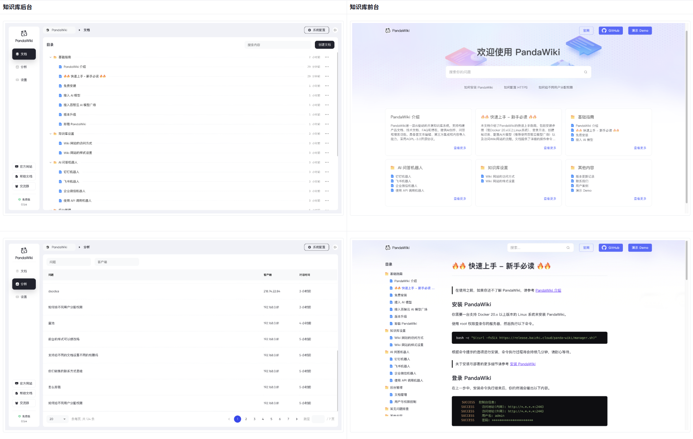This screenshot has height=439, width=693.
Task: Collapse the 知识库设置 folder in admin directory
Action: click(50, 134)
